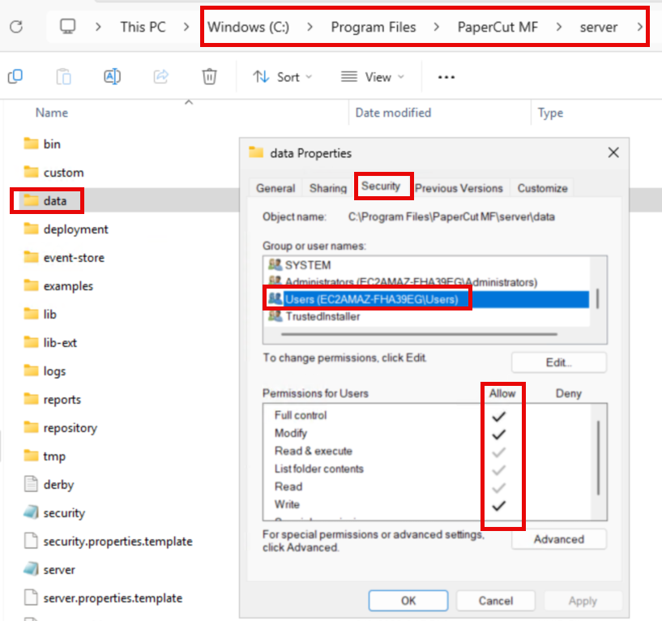Select the tmp folder icon
Screen dimensions: 662x621
31,456
